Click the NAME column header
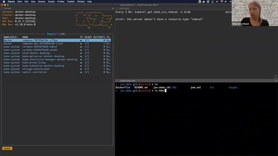278x156 pixels. click(25, 37)
